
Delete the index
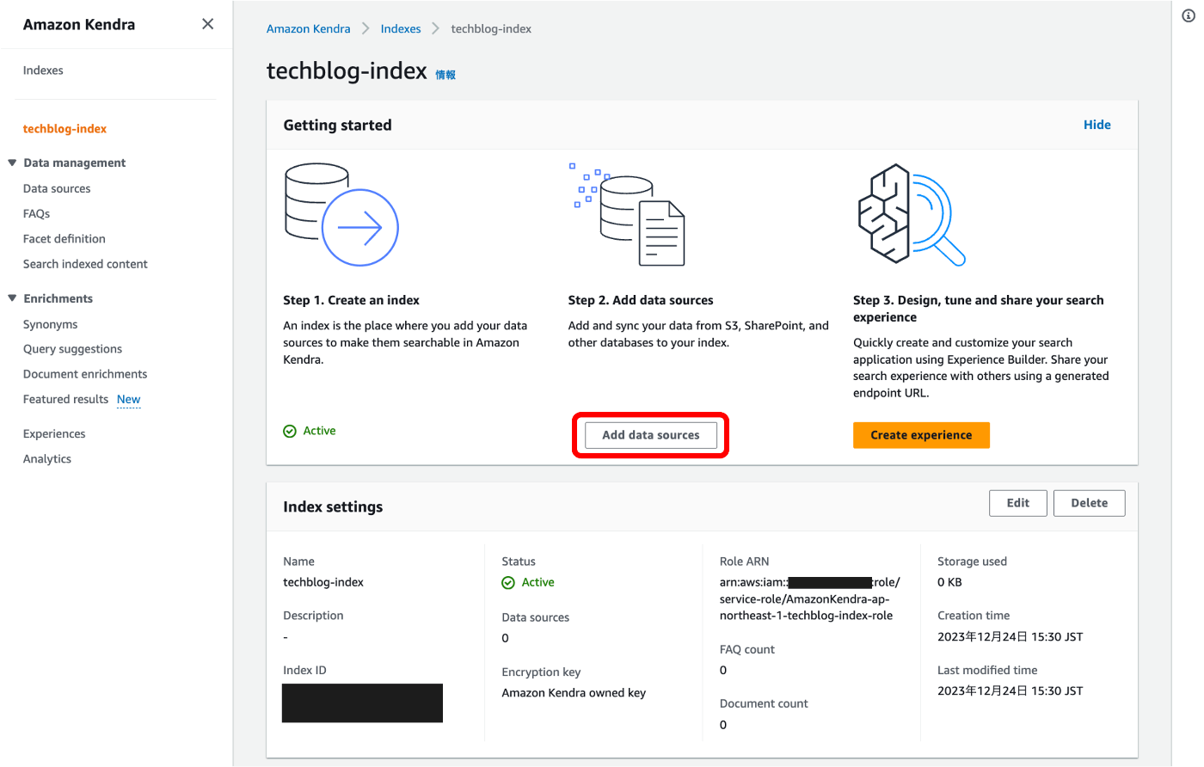[x=1089, y=503]
